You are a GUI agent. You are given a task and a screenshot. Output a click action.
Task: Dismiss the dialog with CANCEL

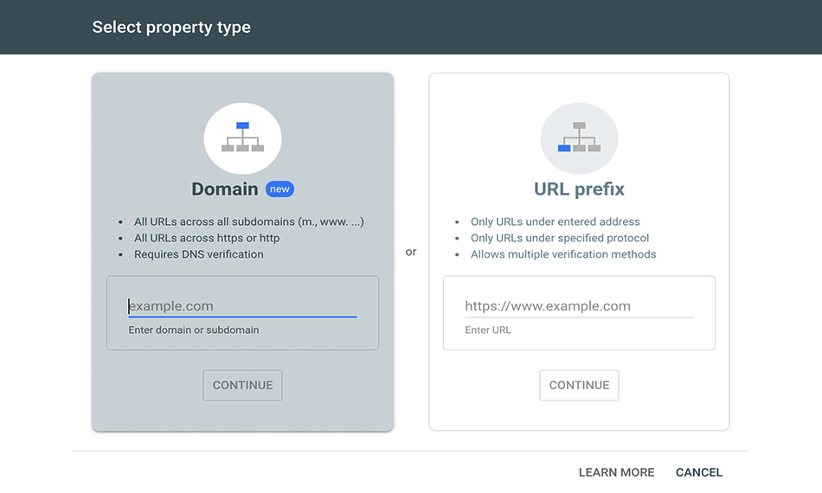[x=699, y=472]
